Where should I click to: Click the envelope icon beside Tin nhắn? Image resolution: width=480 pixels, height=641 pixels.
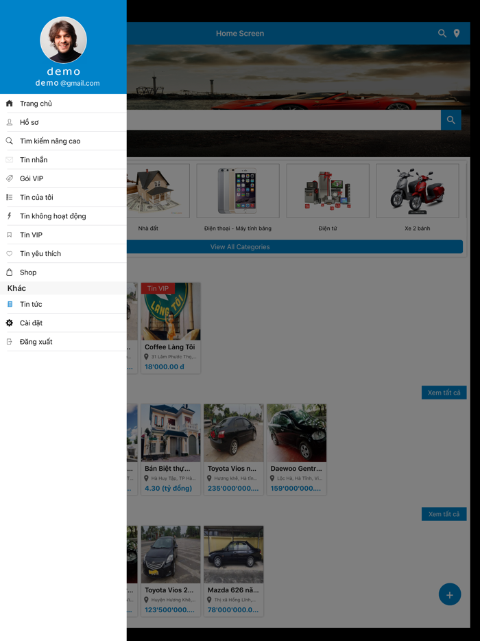point(10,160)
